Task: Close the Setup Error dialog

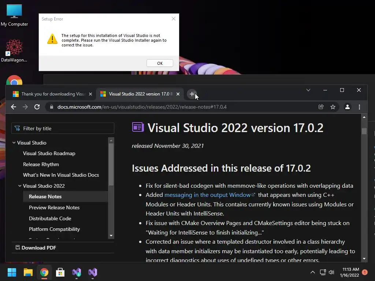Action: tap(174, 19)
